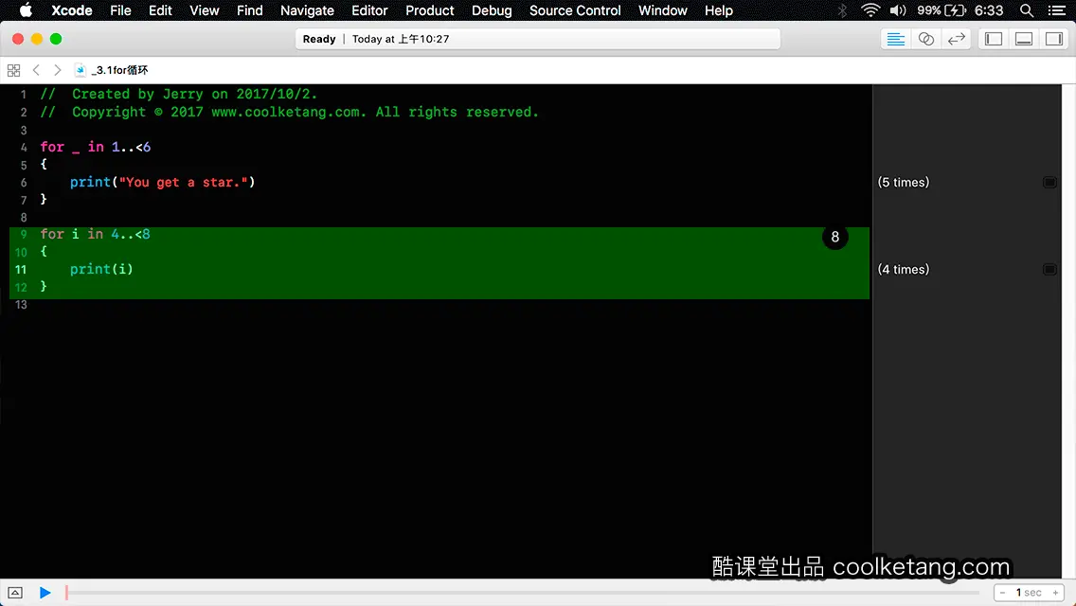Click the 1 sec duration field
The width and height of the screenshot is (1076, 606).
(1029, 593)
